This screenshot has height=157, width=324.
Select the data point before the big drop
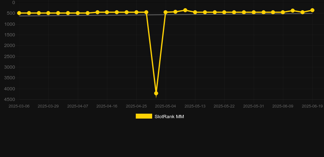[146, 12]
